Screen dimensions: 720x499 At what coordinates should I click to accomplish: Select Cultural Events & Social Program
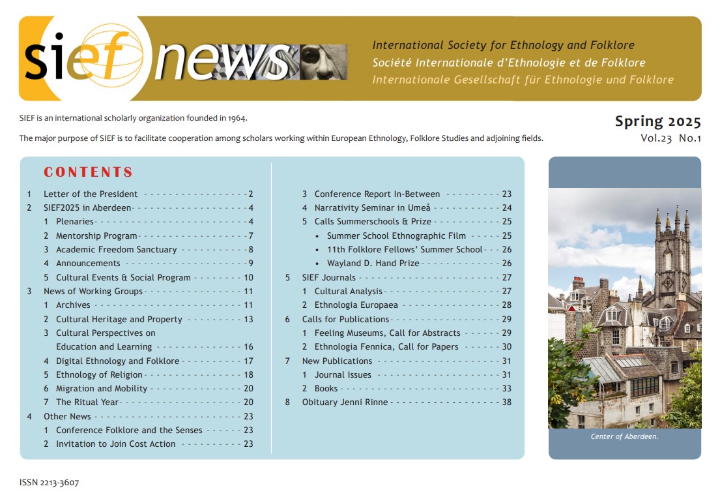point(123,277)
